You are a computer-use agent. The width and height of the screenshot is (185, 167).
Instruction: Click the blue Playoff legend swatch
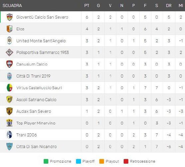pyautogui.click(x=78, y=161)
